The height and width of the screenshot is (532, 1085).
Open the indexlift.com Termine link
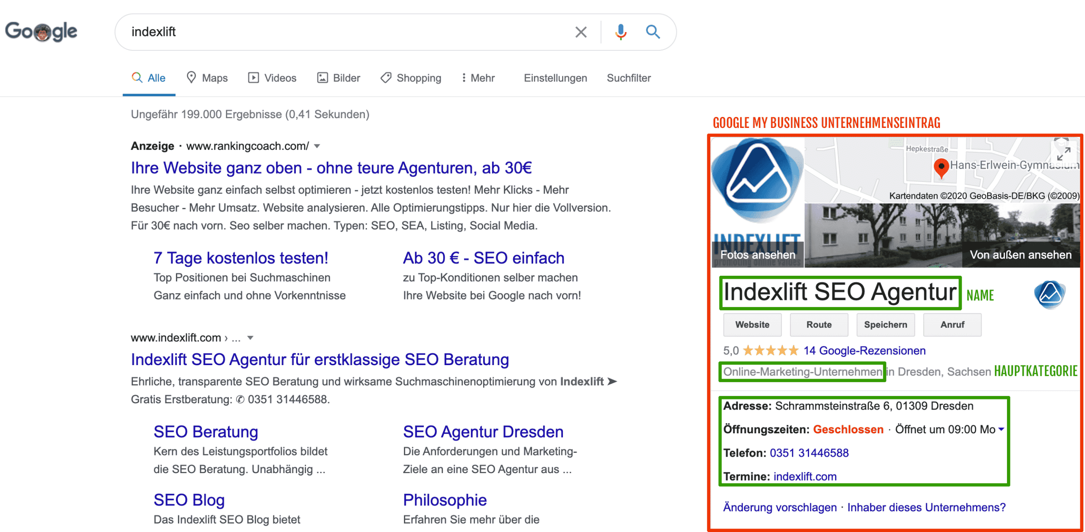click(x=805, y=477)
